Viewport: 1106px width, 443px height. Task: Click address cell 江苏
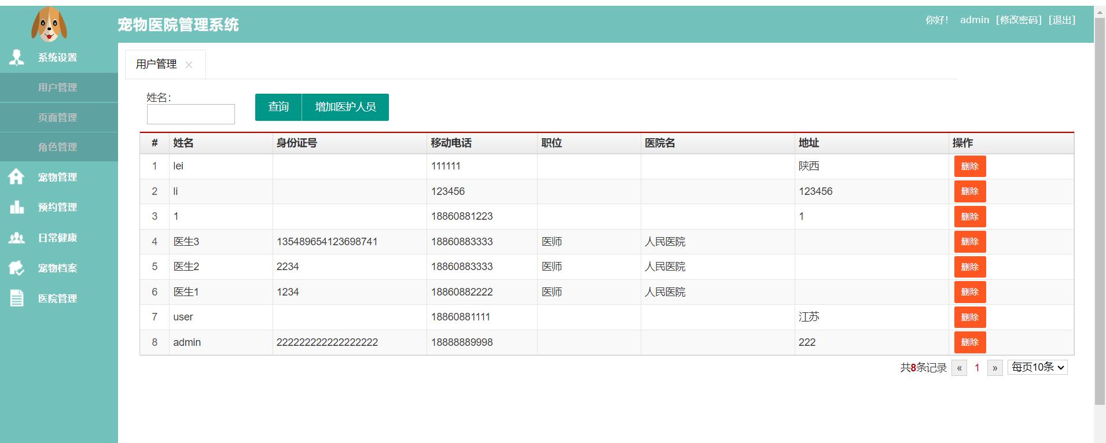(x=809, y=317)
